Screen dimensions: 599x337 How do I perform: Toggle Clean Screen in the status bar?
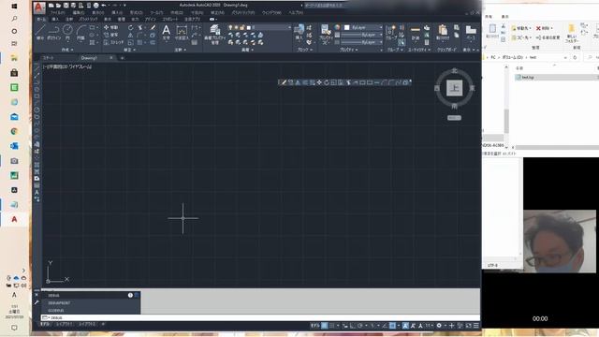point(469,326)
